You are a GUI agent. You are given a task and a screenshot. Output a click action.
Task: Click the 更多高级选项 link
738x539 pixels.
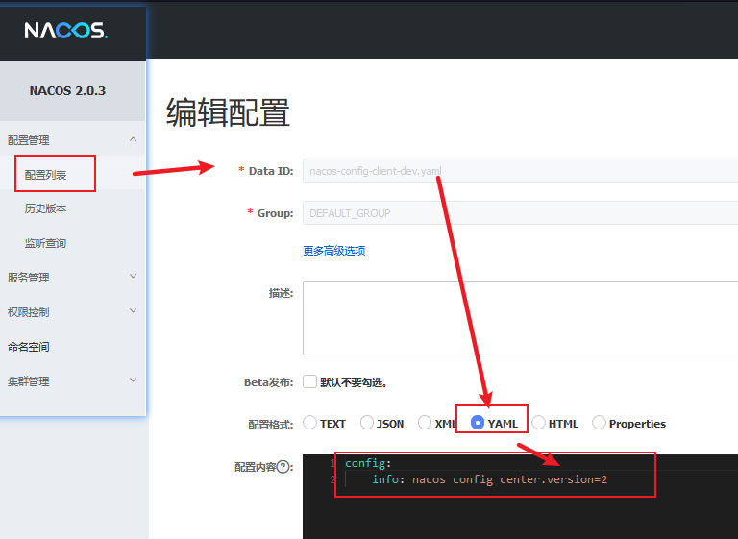333,251
